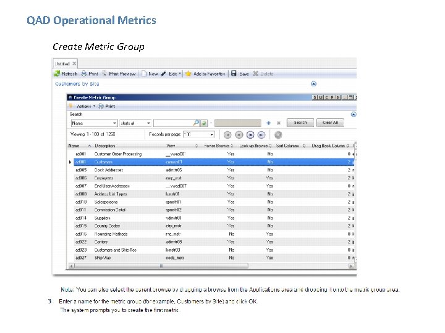
Task: Click the Add to Favorites star
Action: [x=188, y=73]
